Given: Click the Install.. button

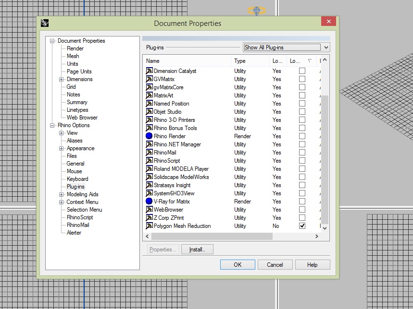Looking at the screenshot, I should [x=197, y=250].
